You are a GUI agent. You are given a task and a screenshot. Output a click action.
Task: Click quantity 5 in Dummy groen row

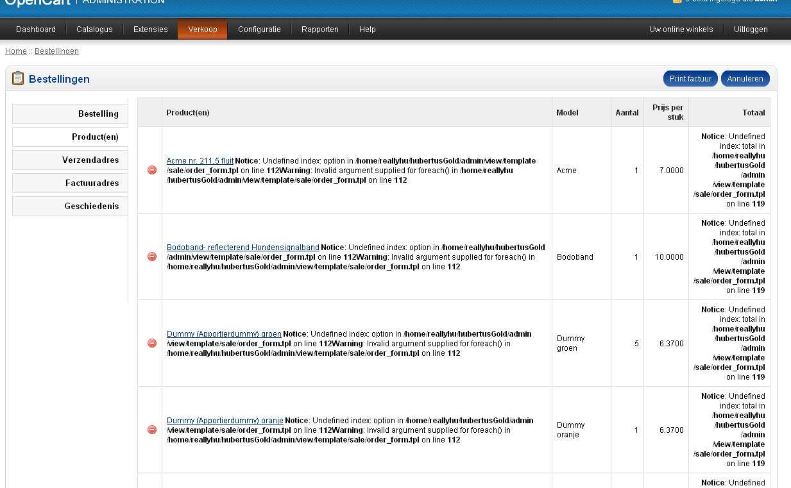(636, 343)
